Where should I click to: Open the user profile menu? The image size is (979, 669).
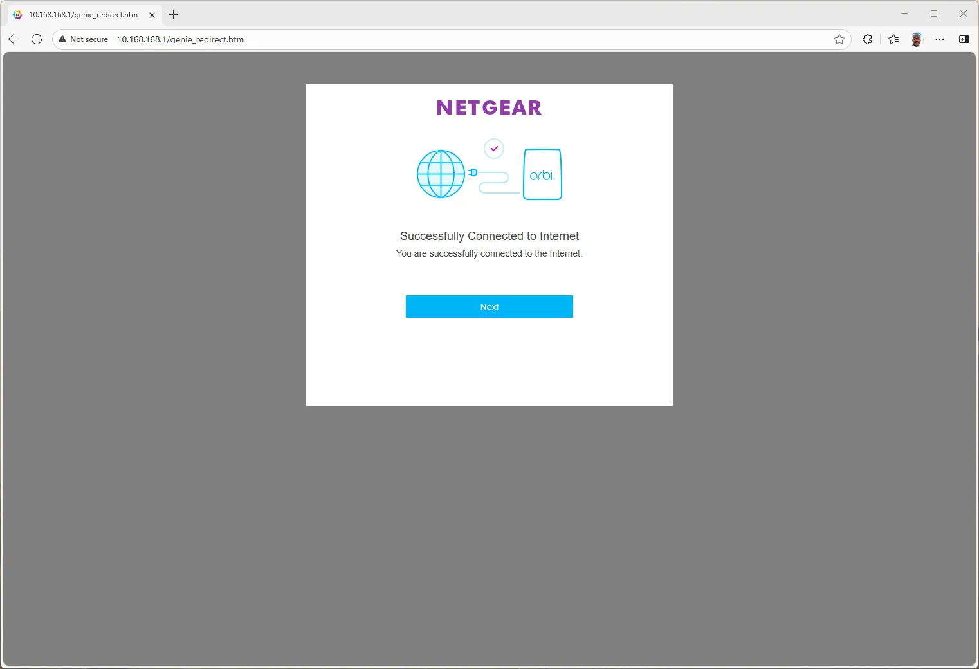click(917, 39)
